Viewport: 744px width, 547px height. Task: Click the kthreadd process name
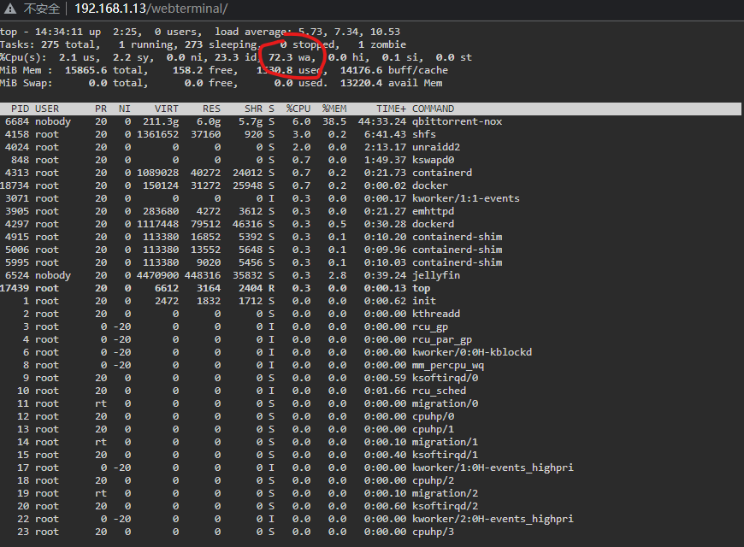click(436, 314)
